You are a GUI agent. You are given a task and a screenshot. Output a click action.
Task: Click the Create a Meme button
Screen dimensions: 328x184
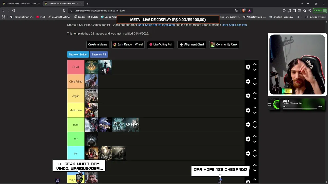98,44
